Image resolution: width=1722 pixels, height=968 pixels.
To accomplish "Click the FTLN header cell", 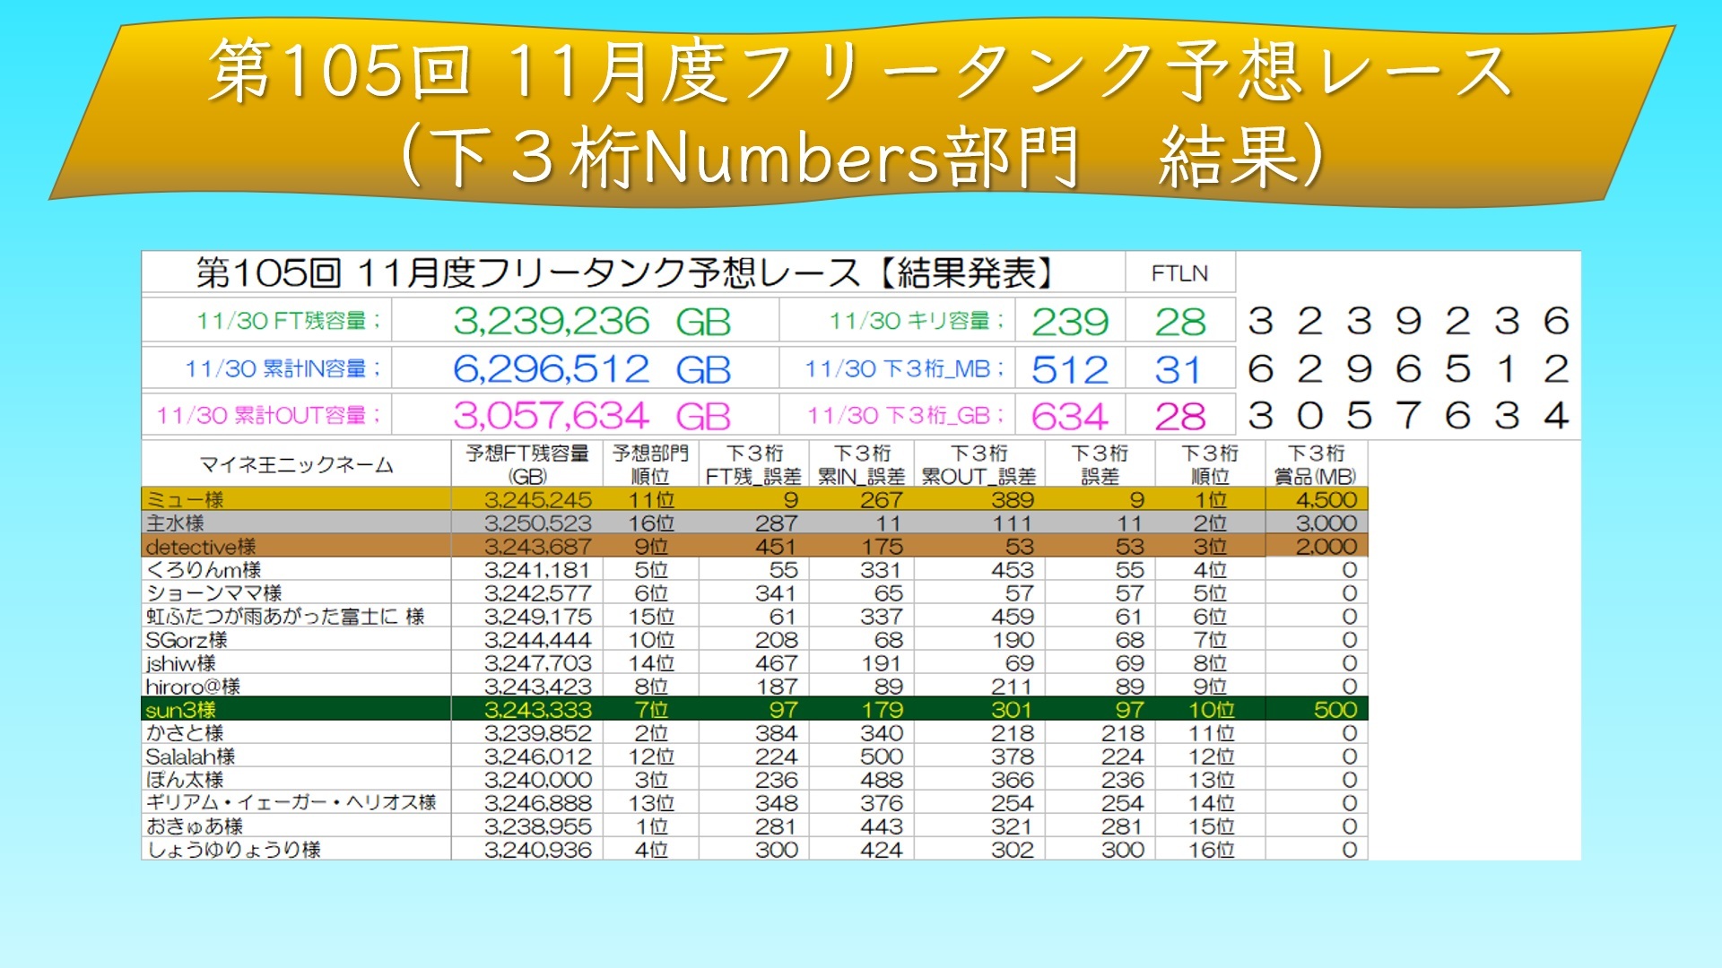I will click(x=1179, y=273).
